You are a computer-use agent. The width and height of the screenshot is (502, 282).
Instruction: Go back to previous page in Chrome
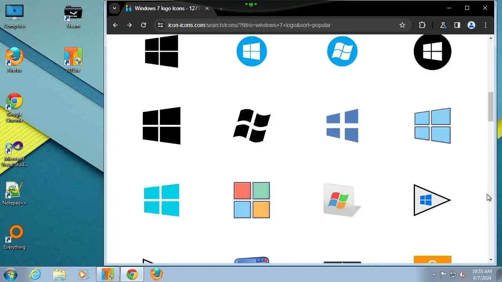[x=115, y=25]
